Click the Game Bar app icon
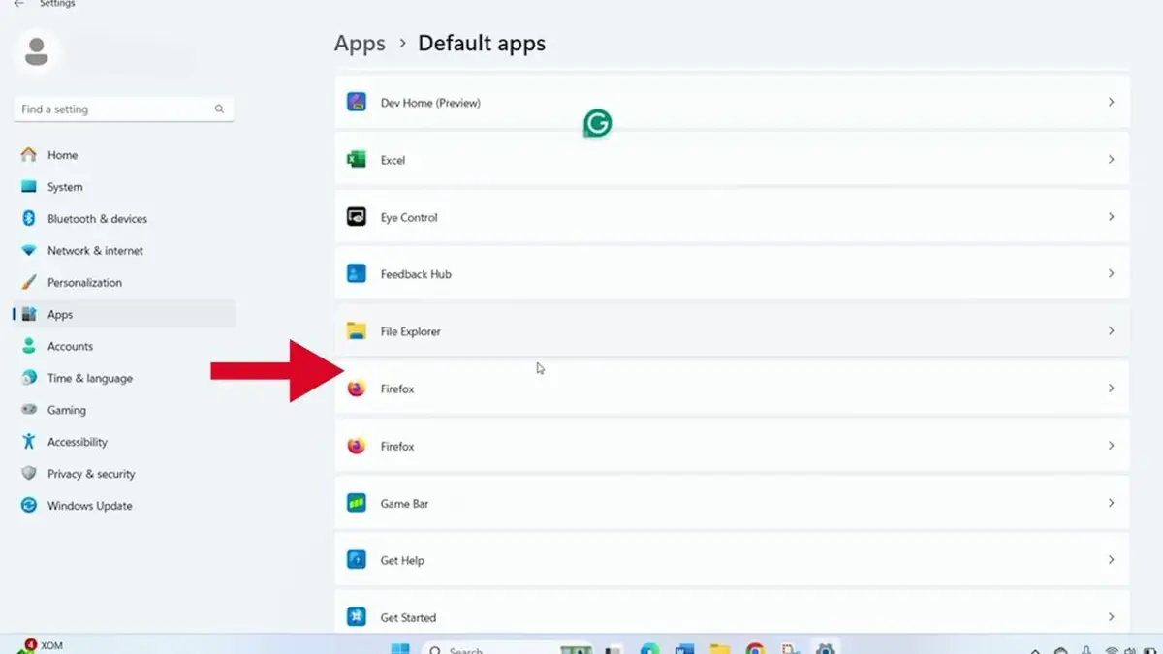 pyautogui.click(x=357, y=503)
